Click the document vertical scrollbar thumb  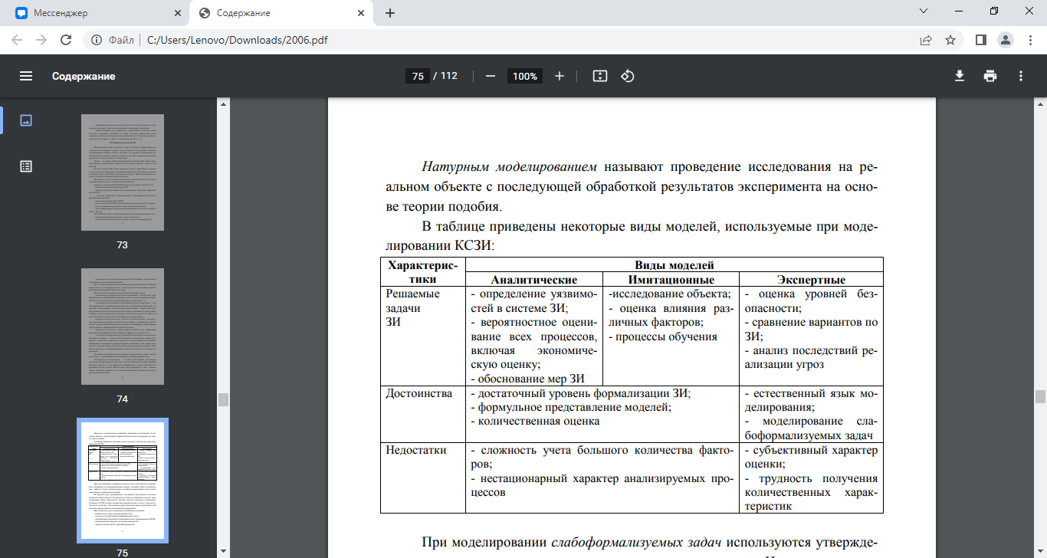click(x=1040, y=396)
